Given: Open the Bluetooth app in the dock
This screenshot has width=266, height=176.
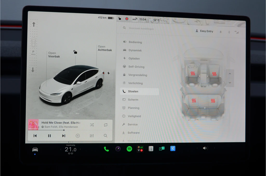Looking at the screenshot, I should pos(173,148).
